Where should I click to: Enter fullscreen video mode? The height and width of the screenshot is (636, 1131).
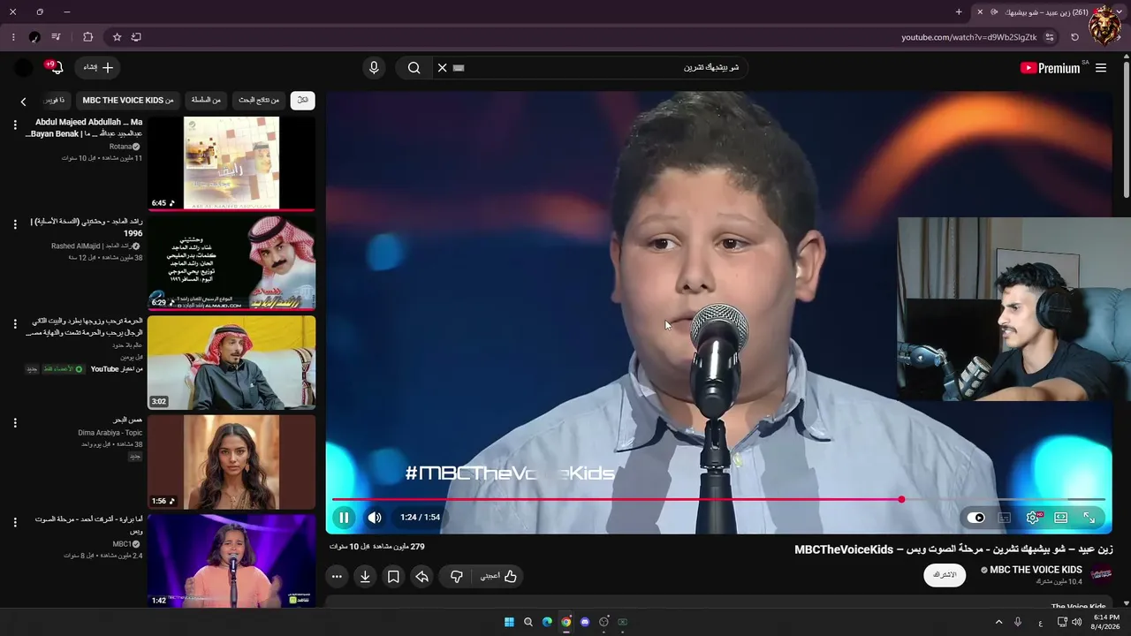coord(1089,518)
